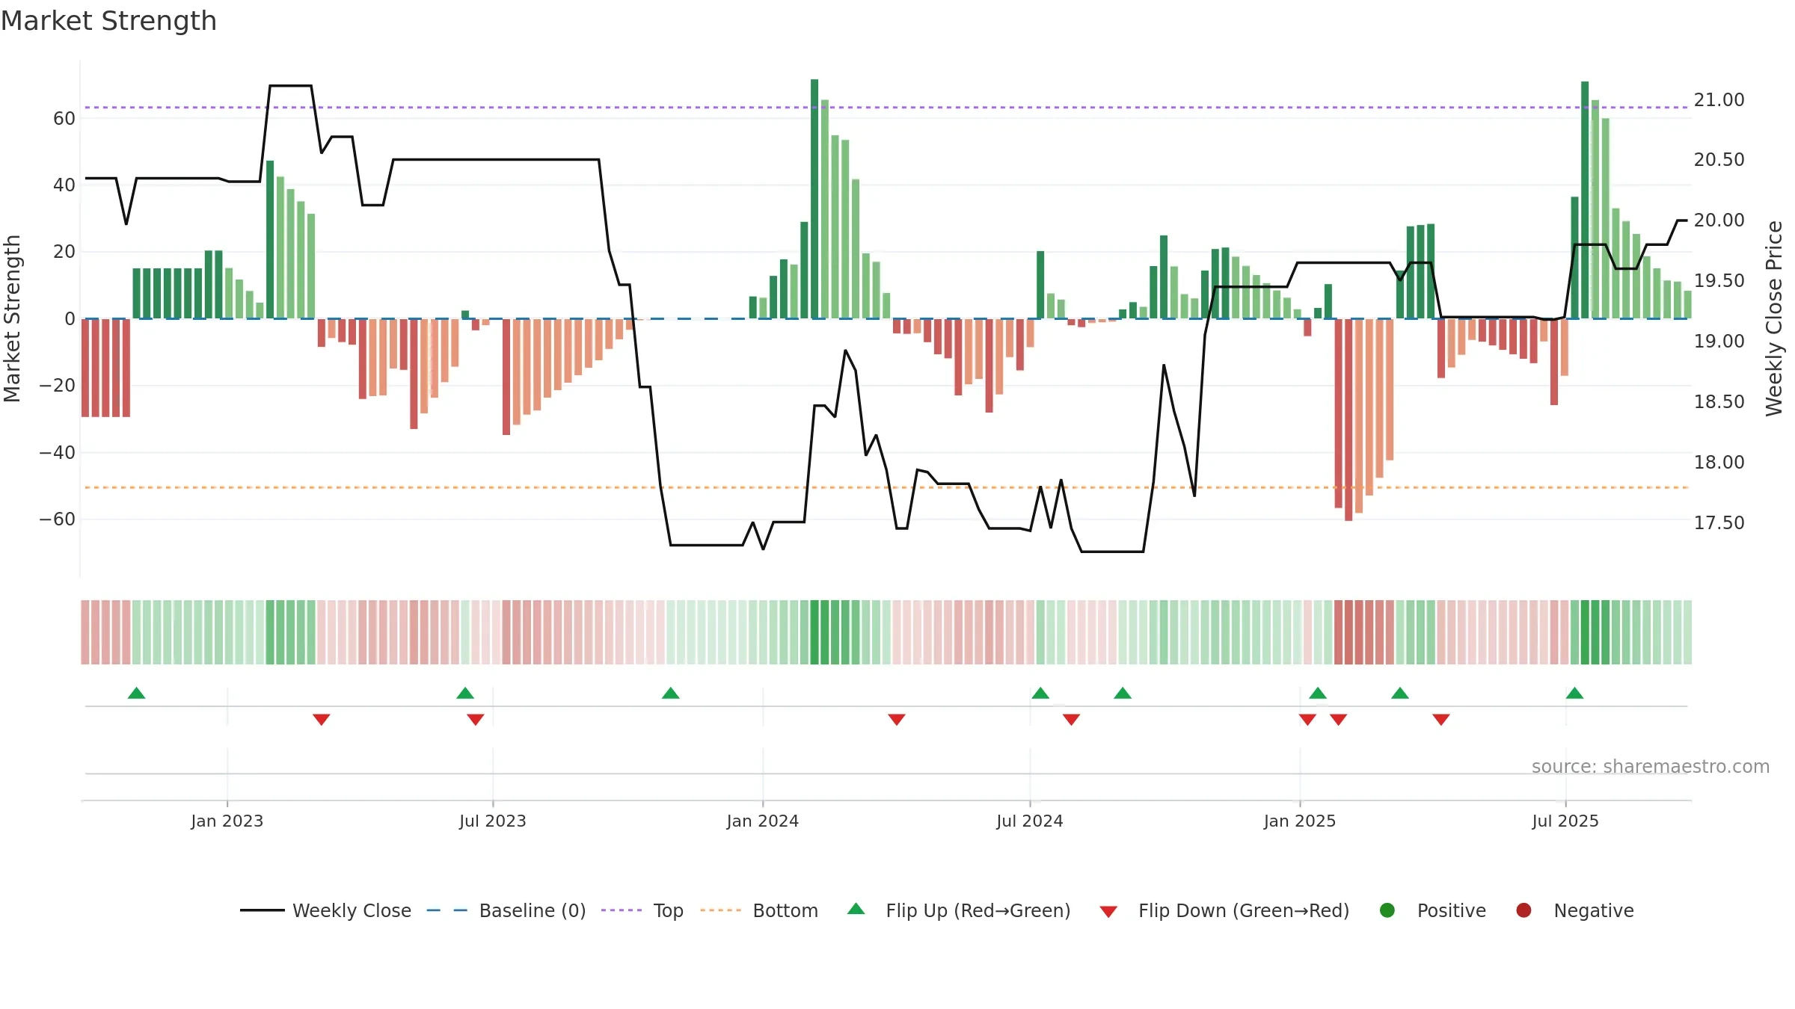Click the red triangle in the legend

click(x=1109, y=912)
